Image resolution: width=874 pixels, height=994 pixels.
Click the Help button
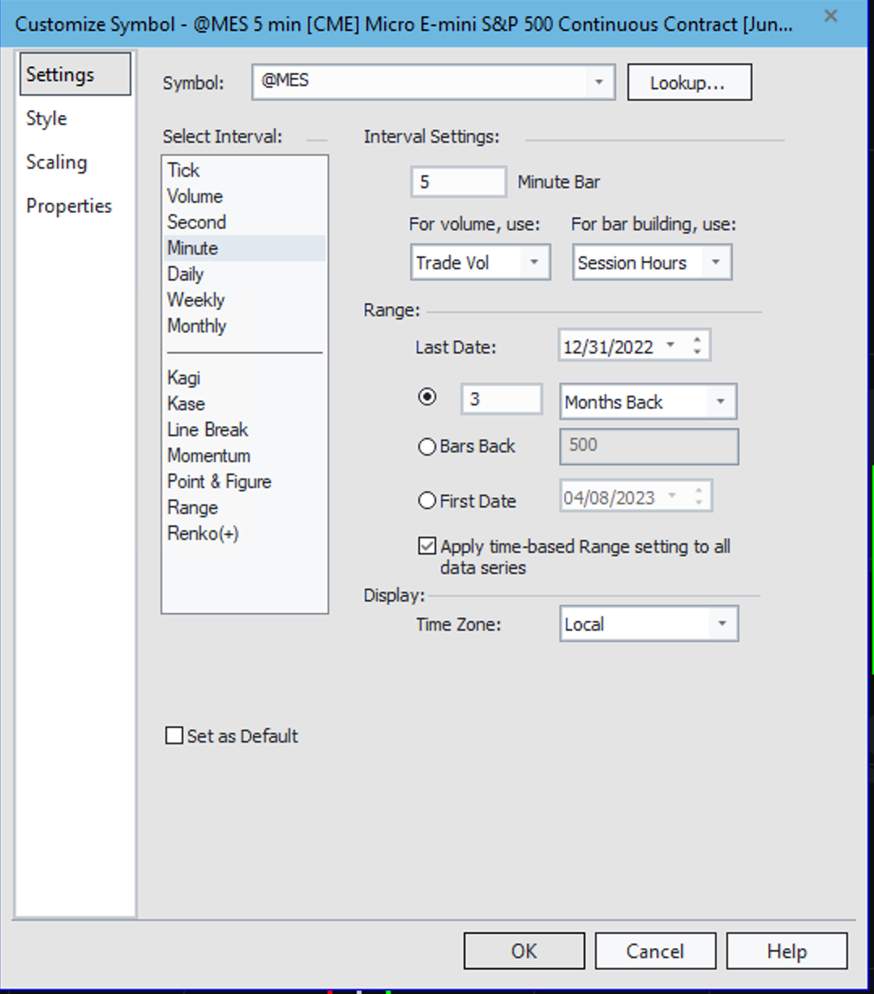786,951
